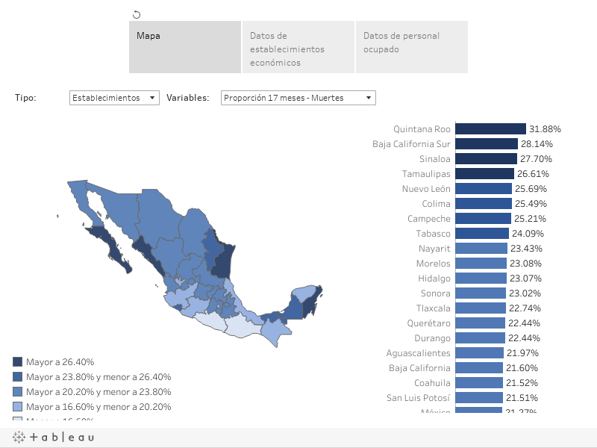Click the Yucatán peninsula Quintana Roo on map
Screen dimensions: 597x448
tap(316, 299)
